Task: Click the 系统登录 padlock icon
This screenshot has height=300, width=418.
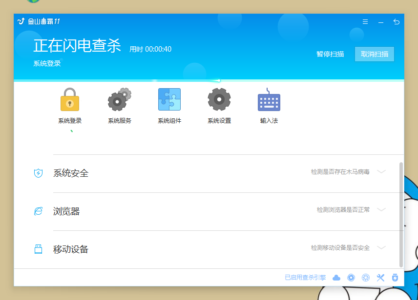Action: 70,99
